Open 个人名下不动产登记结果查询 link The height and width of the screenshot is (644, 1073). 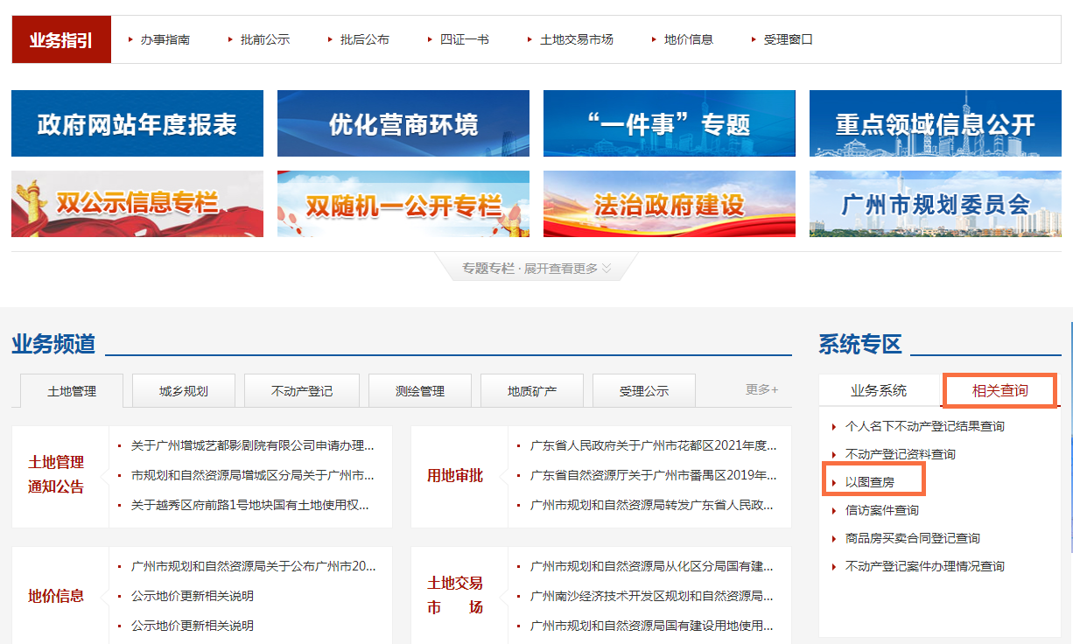(x=924, y=426)
